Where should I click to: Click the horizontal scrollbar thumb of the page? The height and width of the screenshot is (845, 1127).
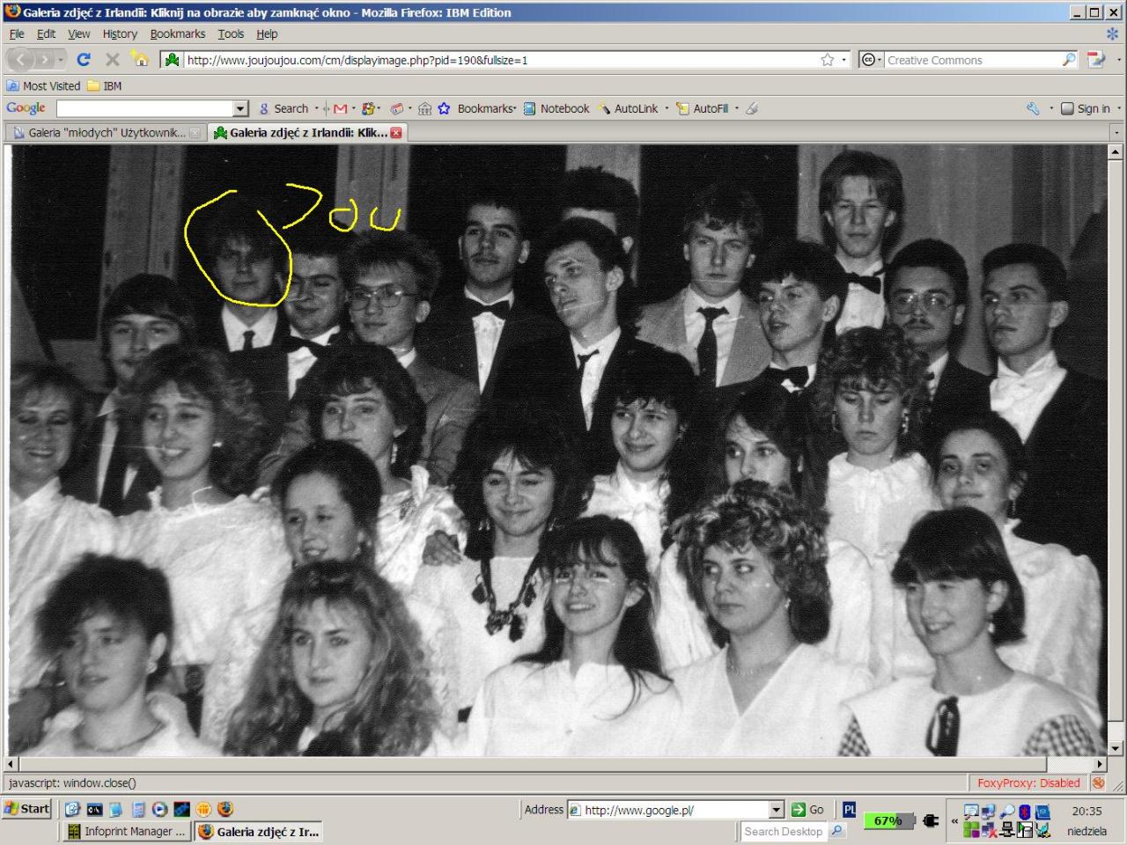[x=533, y=764]
